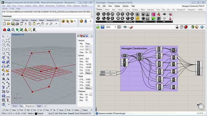Switch to the Top viewport tab

(21, 106)
